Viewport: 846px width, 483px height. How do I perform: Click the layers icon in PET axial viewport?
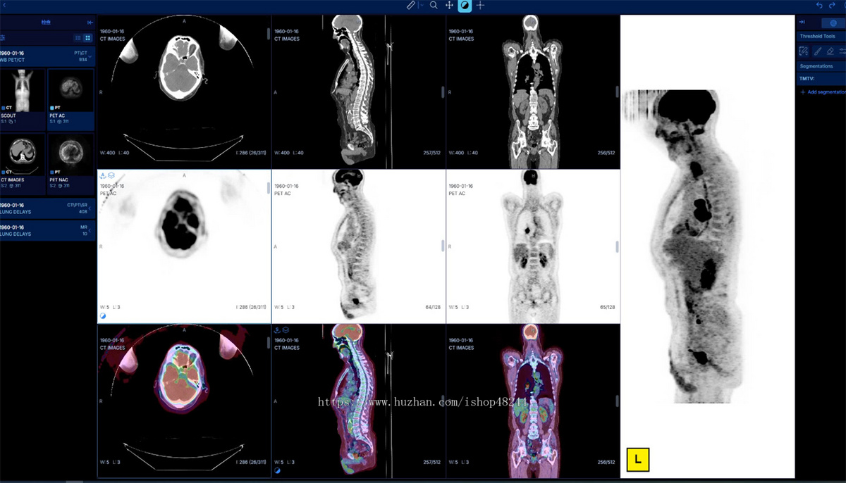[111, 175]
